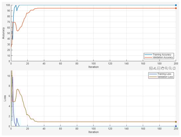The height and width of the screenshot is (137, 181).
Task: Click the 4 tick on Loss axis
Action: click(9, 106)
